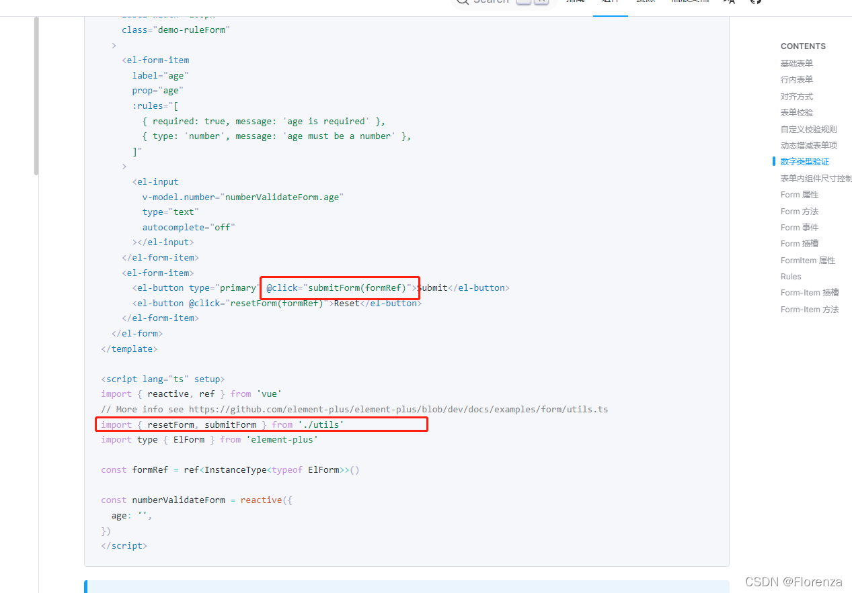Open Form 事件 contents link
This screenshot has height=593, width=852.
click(x=799, y=228)
